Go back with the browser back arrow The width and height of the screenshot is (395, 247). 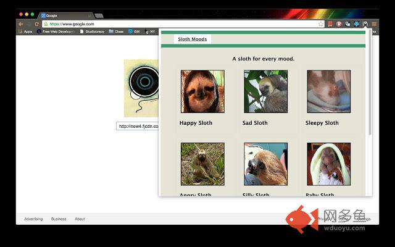click(x=21, y=24)
